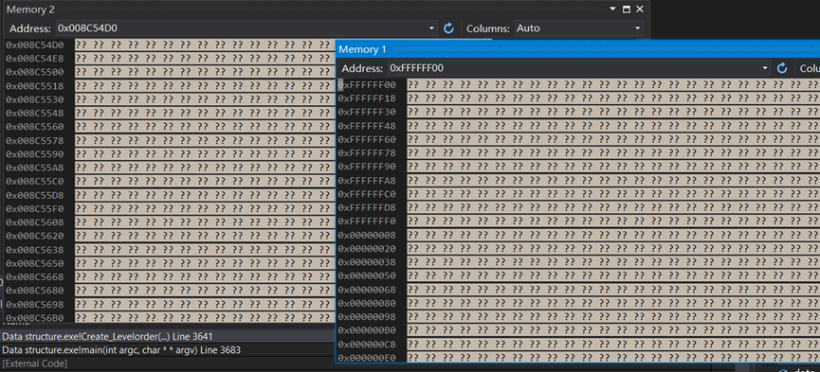This screenshot has width=820, height=372.
Task: Click memory address 0x008C5530 row
Action: pyautogui.click(x=34, y=99)
